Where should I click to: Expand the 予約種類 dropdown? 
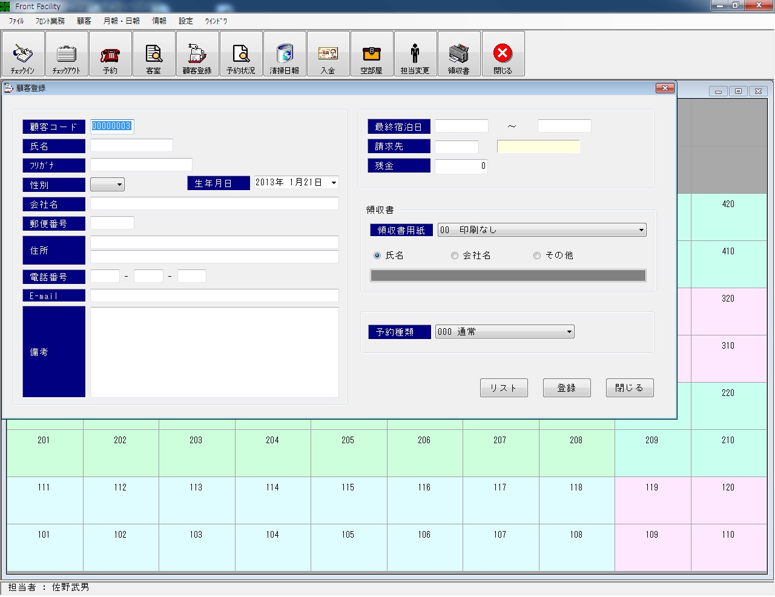(x=504, y=332)
